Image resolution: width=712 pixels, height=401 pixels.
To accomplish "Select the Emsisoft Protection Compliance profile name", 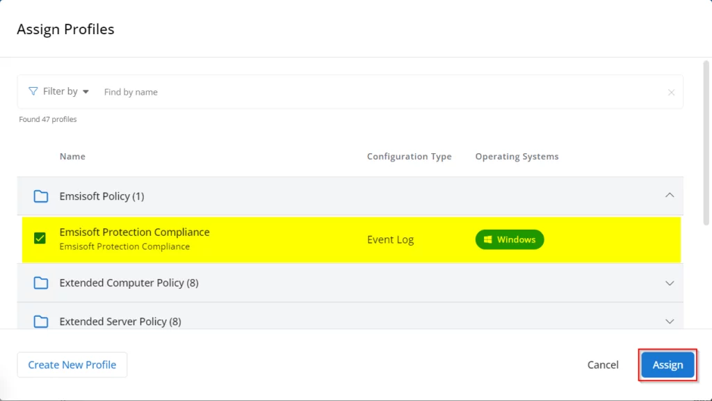I will coord(134,233).
